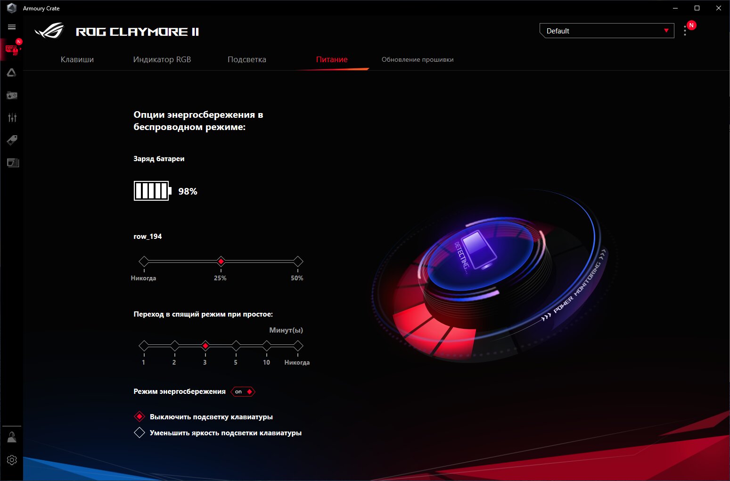Set sleep timer to Никогда
730x481 pixels.
298,346
